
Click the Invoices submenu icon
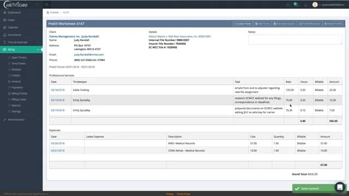tap(9, 82)
